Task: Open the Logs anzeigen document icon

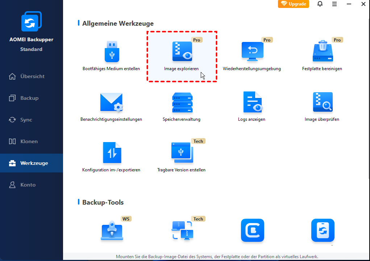Action: pos(252,102)
